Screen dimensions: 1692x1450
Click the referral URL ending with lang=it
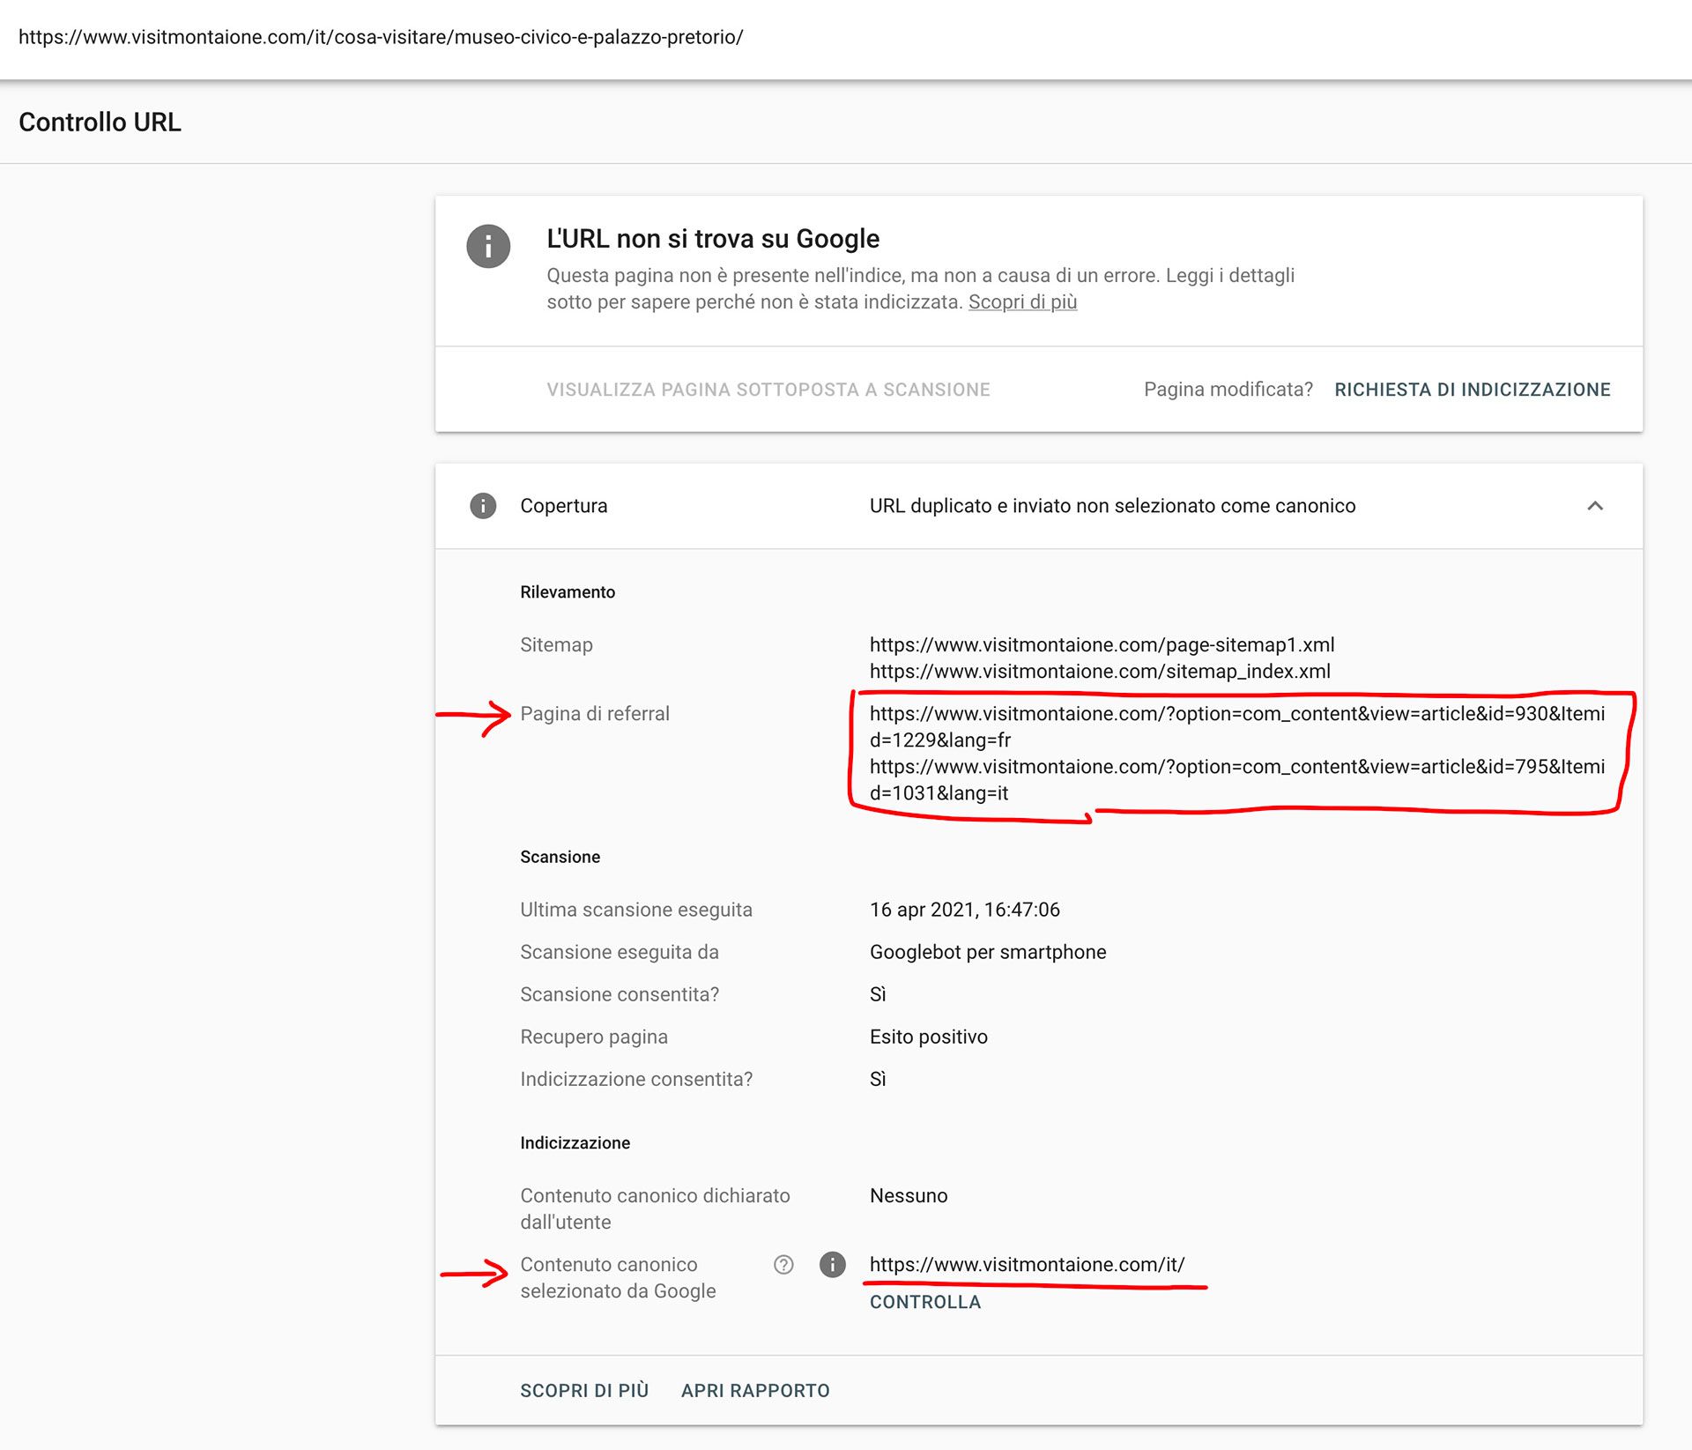[1237, 780]
